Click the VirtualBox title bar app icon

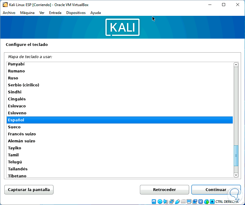coord(5,5)
